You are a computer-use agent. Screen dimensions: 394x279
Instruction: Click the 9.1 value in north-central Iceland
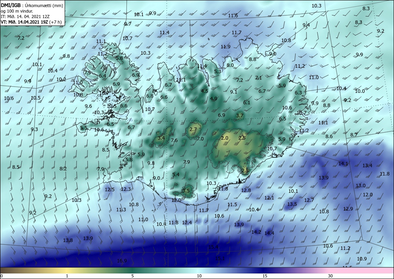point(234,92)
